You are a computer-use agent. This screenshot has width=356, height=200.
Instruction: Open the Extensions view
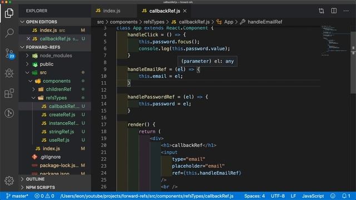click(9, 93)
